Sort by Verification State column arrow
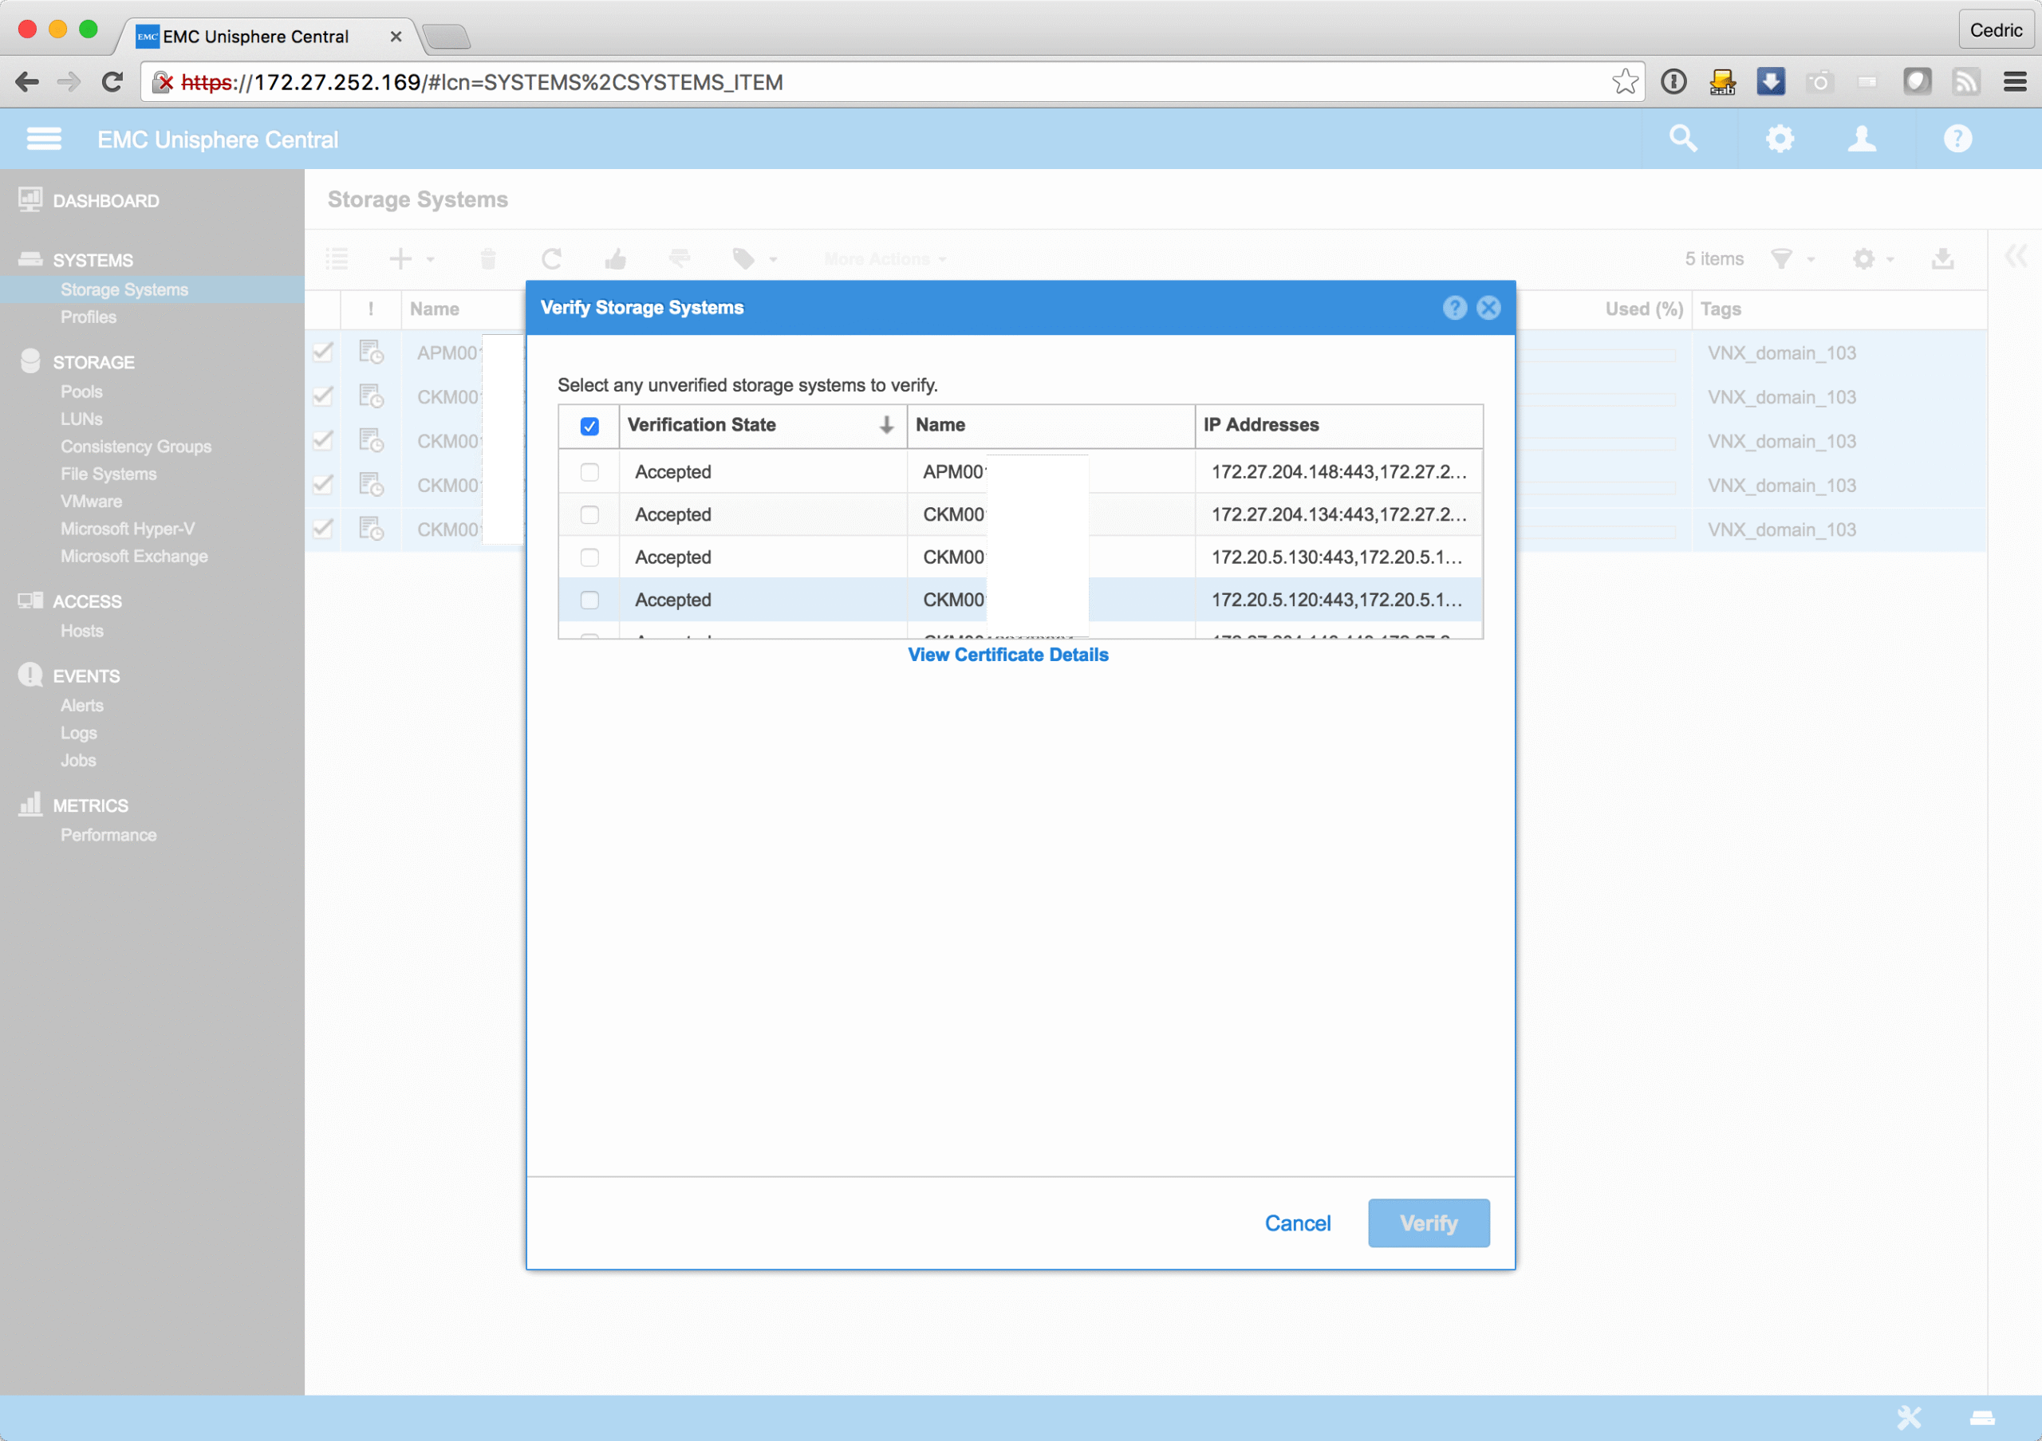 click(886, 425)
